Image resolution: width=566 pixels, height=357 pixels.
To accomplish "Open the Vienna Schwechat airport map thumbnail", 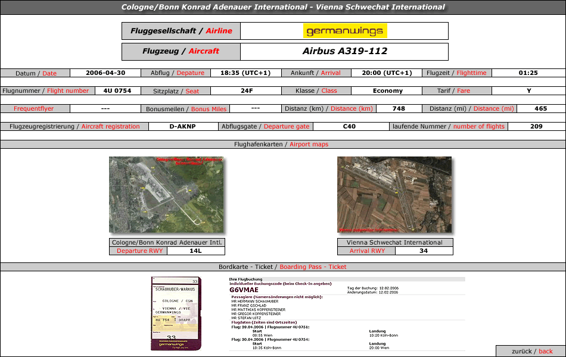I will pos(394,195).
